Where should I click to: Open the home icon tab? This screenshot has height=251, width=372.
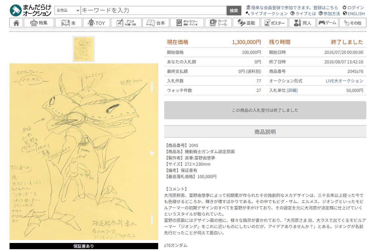click(x=16, y=23)
